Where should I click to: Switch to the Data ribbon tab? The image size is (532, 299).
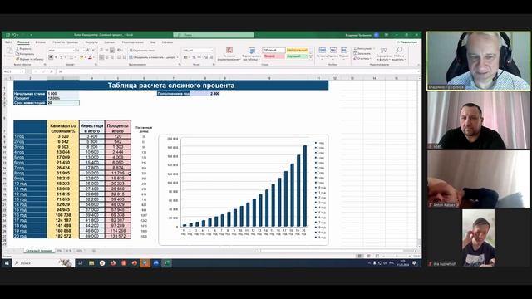pos(110,42)
